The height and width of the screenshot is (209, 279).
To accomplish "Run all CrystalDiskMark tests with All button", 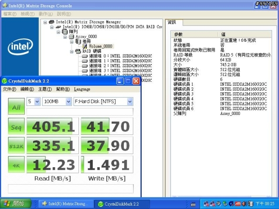I will coord(17,106).
